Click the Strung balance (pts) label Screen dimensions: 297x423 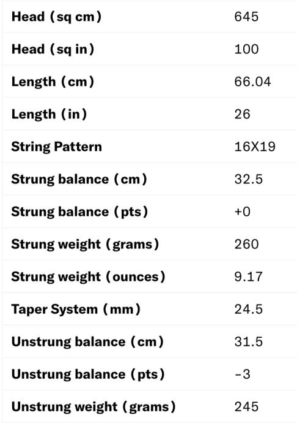pyautogui.click(x=79, y=211)
